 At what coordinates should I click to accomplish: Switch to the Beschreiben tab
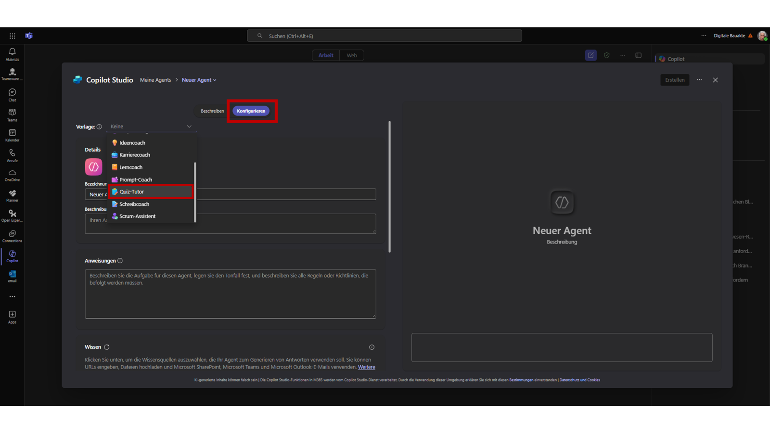[212, 111]
